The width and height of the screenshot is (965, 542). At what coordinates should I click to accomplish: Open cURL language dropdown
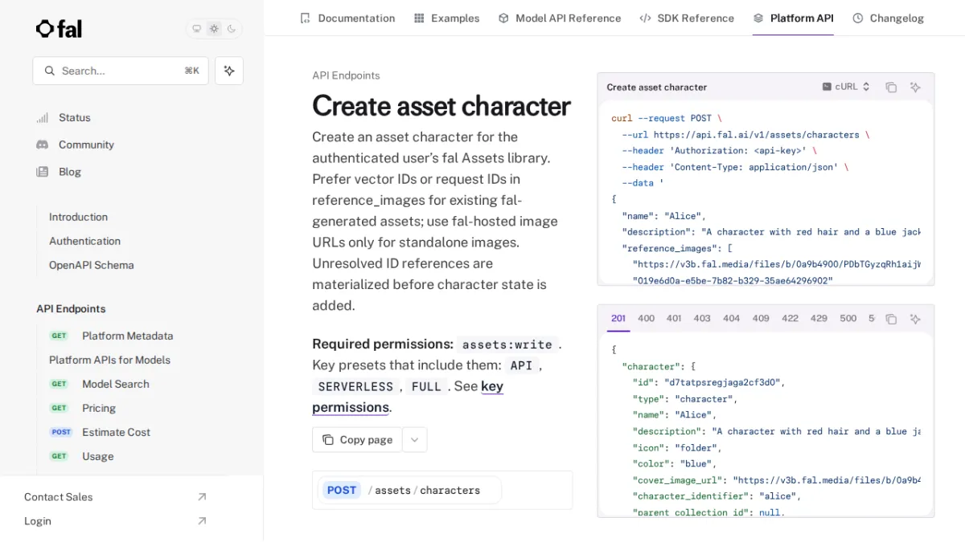(x=846, y=87)
